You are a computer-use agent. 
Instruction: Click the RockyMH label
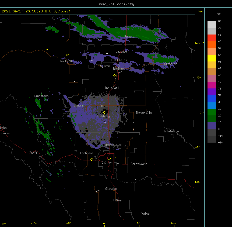coord(66,61)
